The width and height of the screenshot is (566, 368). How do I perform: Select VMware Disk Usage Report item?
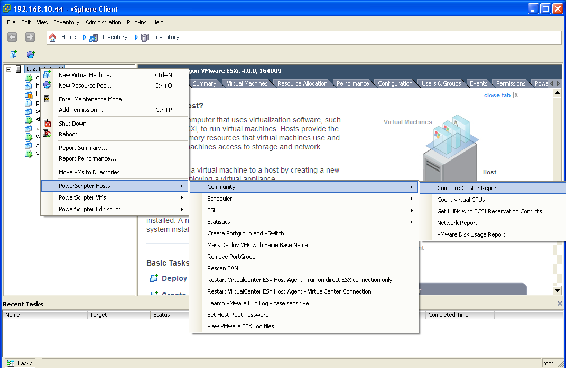pyautogui.click(x=493, y=234)
